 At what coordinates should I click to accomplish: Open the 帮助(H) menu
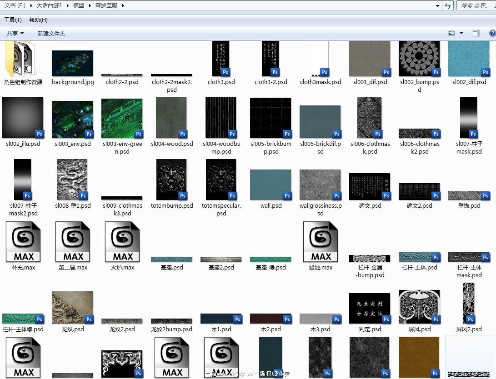[x=38, y=20]
